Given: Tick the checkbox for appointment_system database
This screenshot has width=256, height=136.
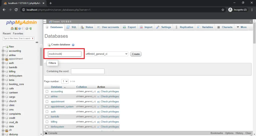Looking at the screenshot, I should pyautogui.click(x=47, y=107).
